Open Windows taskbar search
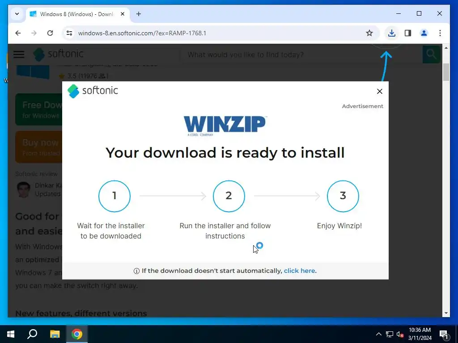458x343 pixels. 32,334
